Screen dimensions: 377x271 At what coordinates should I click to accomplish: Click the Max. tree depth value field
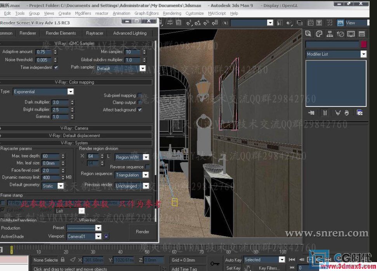point(50,156)
